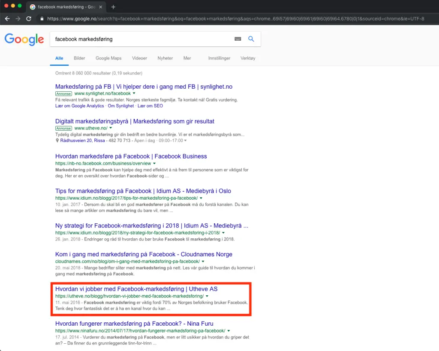Click the Lær om Google Analytics sitelink

[x=79, y=106]
